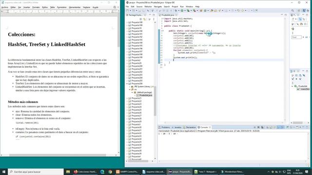Image resolution: width=312 pixels, height=175 pixels.
Task: Open the Notepad++ taskbar button
Action: click(x=206, y=172)
